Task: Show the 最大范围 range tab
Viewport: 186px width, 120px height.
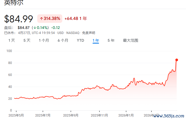Action: click(x=130, y=40)
